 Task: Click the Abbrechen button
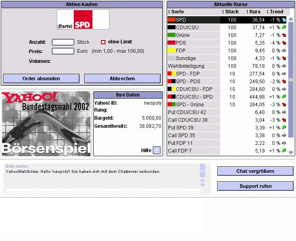[x=122, y=79]
